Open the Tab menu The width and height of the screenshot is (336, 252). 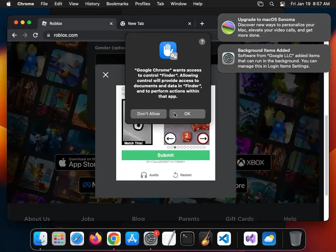click(x=160, y=4)
